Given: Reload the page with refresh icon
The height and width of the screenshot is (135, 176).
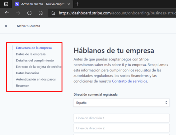Looking at the screenshot, I should 29,13.
